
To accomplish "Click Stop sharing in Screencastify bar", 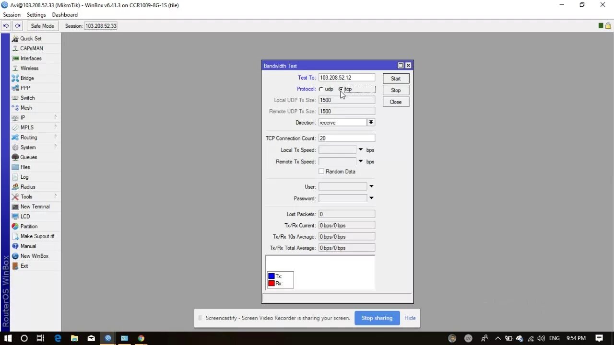I will 377,318.
